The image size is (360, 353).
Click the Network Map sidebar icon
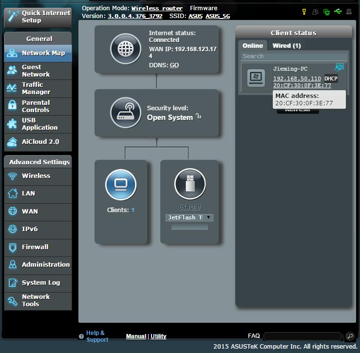click(x=12, y=53)
